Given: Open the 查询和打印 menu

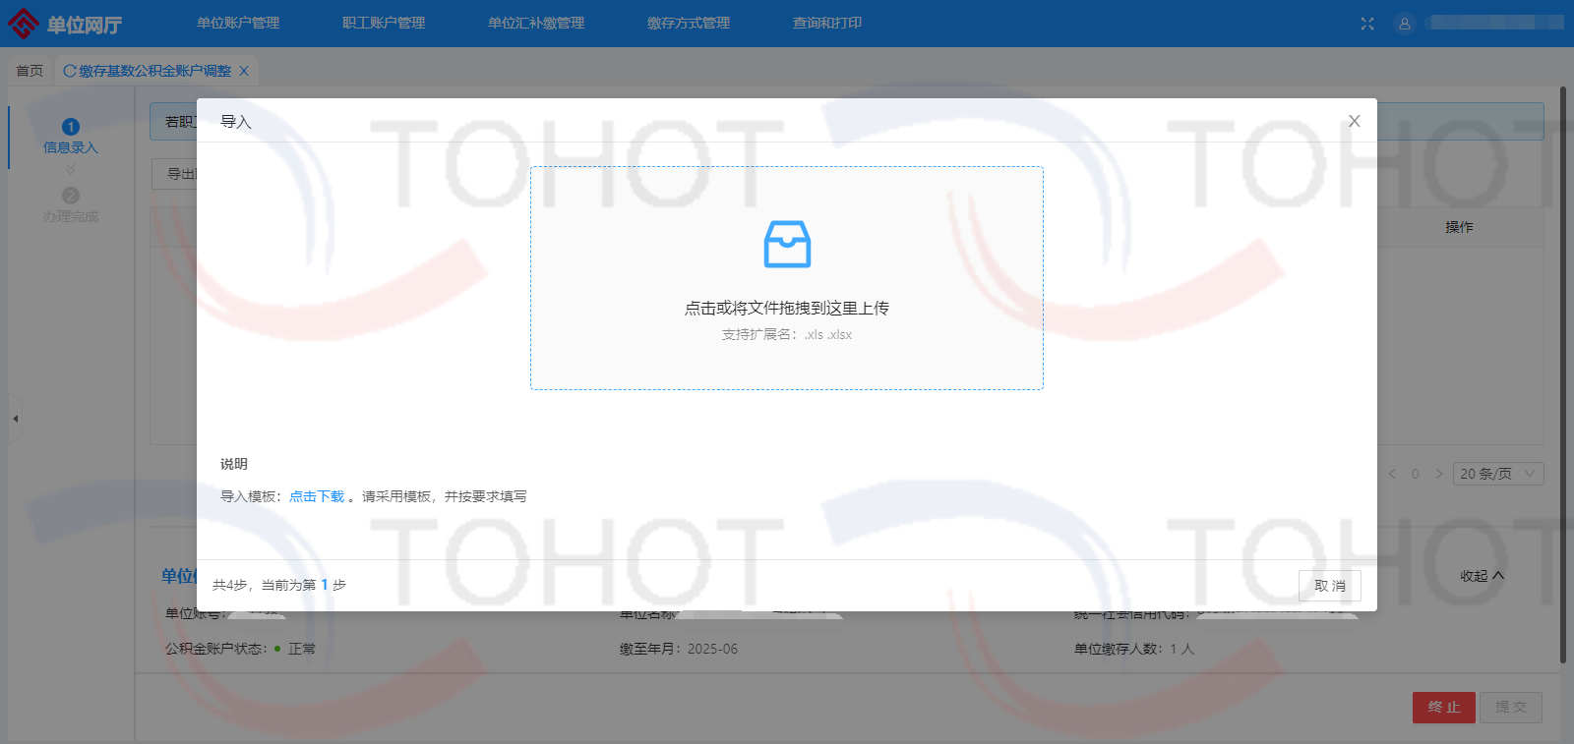Looking at the screenshot, I should coord(827,24).
